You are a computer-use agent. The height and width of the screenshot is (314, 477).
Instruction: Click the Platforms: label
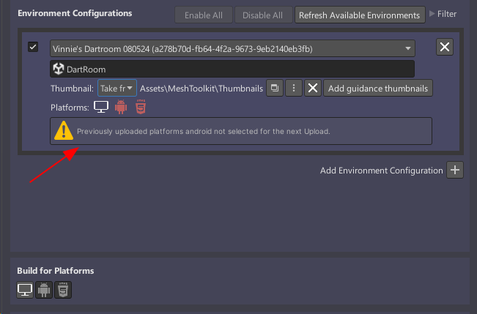(70, 108)
